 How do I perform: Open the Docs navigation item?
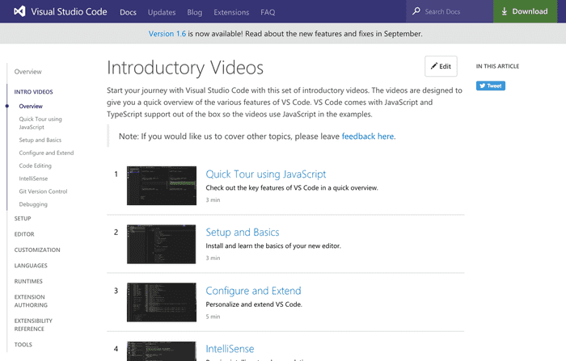coord(128,12)
